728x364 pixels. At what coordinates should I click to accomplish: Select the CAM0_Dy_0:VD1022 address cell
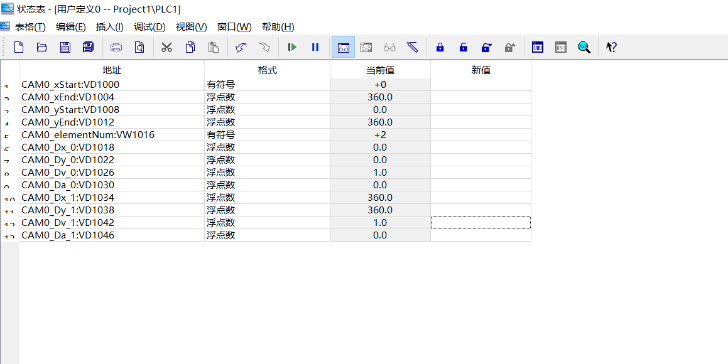pos(111,159)
